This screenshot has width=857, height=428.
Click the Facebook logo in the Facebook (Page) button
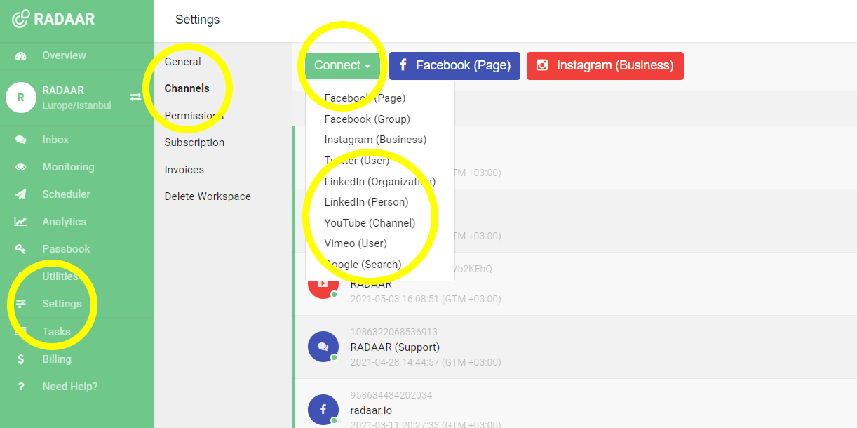click(x=403, y=65)
